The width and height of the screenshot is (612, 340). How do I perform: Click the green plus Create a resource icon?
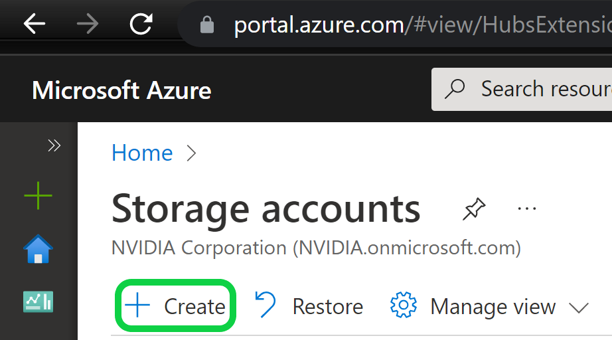pos(38,196)
